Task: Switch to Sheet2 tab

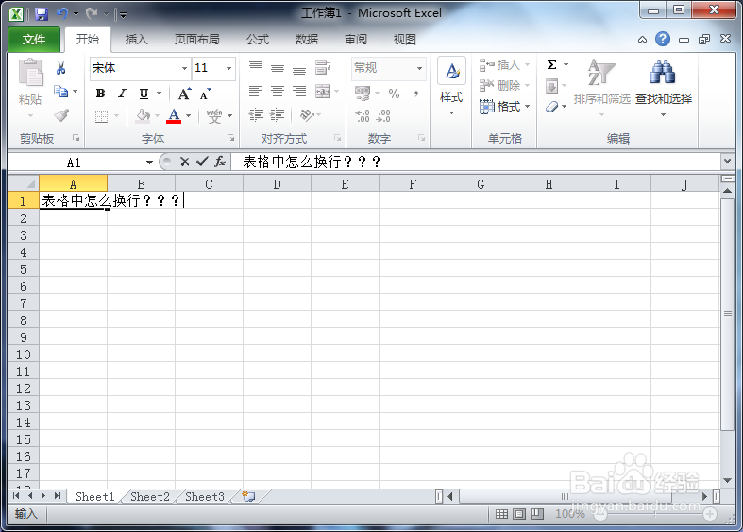Action: [150, 496]
